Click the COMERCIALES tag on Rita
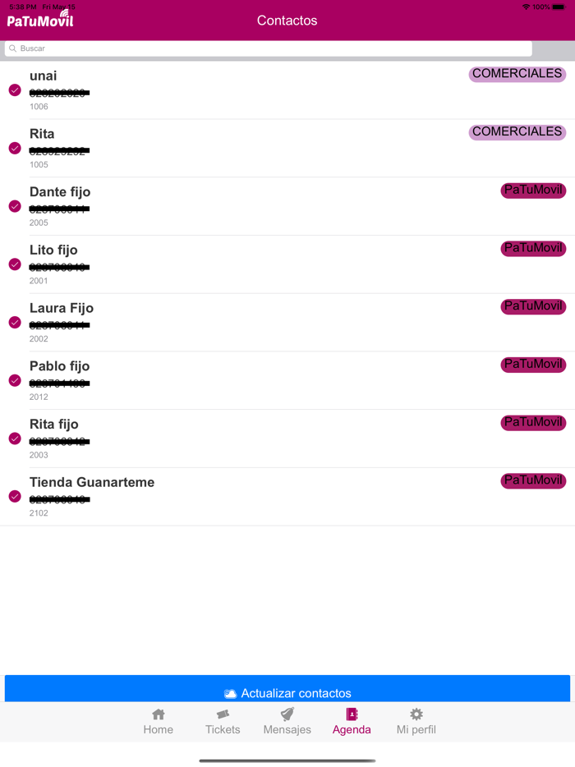The height and width of the screenshot is (767, 575). coord(517,132)
